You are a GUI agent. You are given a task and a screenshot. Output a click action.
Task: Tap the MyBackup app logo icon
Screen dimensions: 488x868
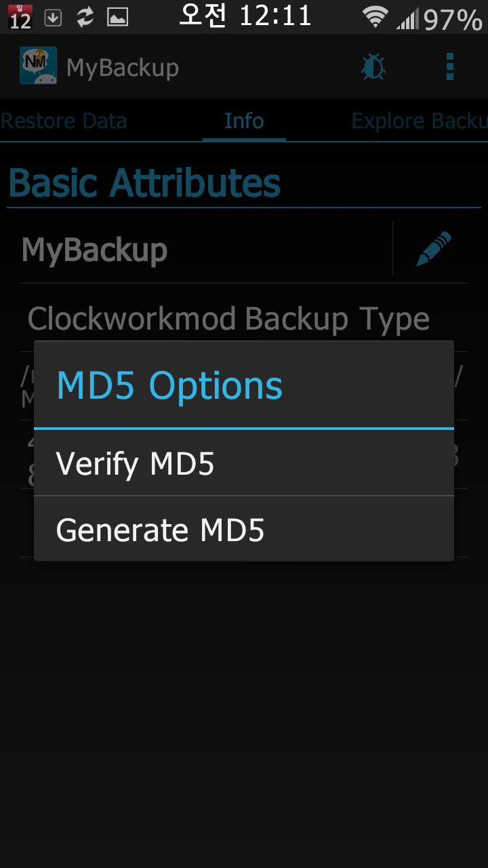coord(38,66)
